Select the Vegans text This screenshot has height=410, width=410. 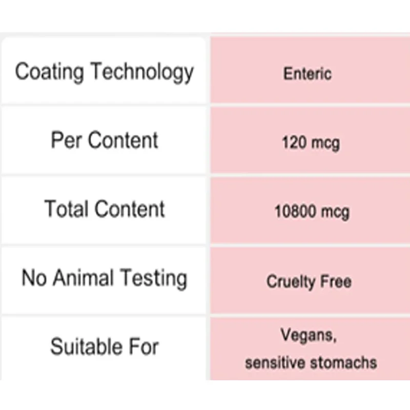click(309, 335)
